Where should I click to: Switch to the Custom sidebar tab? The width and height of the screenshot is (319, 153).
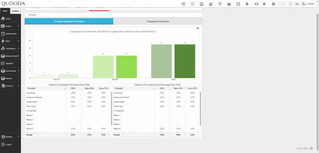pyautogui.click(x=16, y=11)
